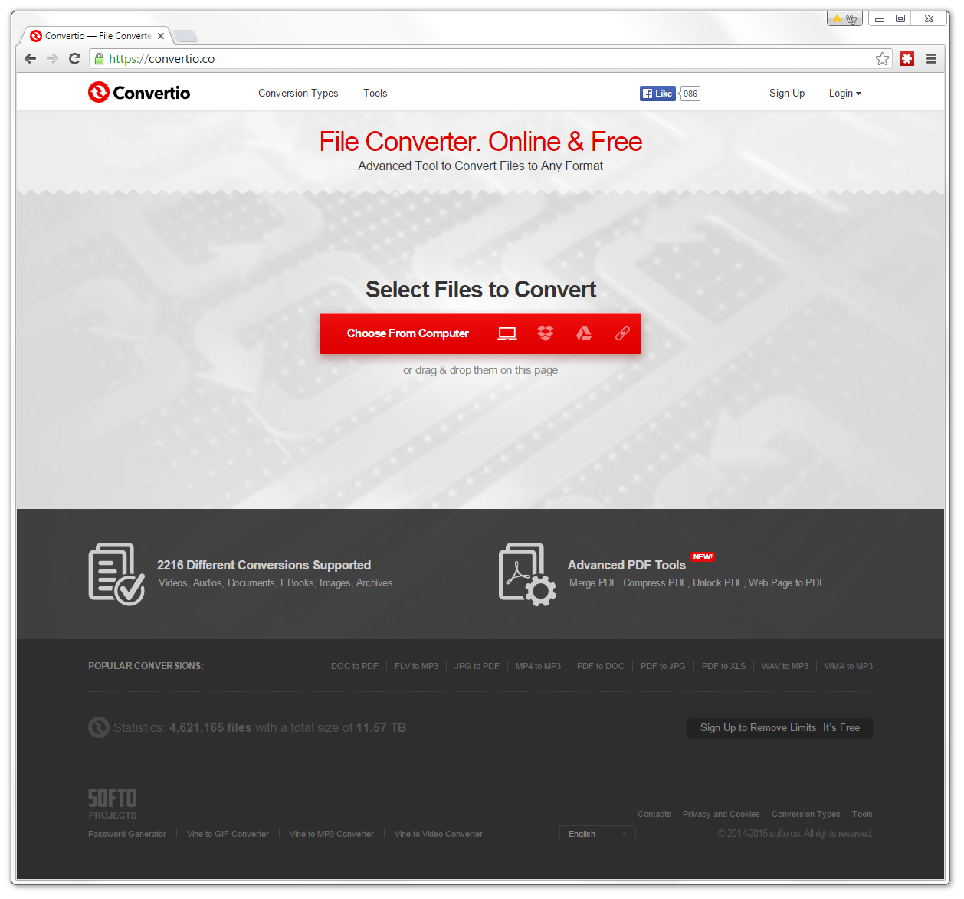Click Sign Up to Remove Limits
Image resolution: width=964 pixels, height=899 pixels.
pos(779,727)
